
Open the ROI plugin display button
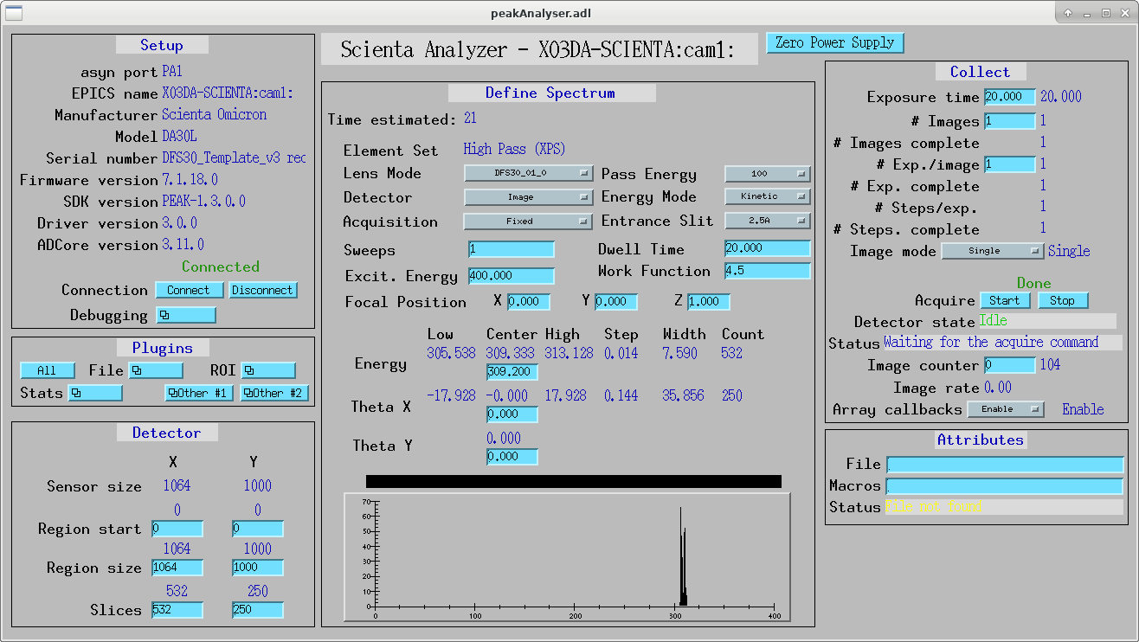click(x=268, y=370)
